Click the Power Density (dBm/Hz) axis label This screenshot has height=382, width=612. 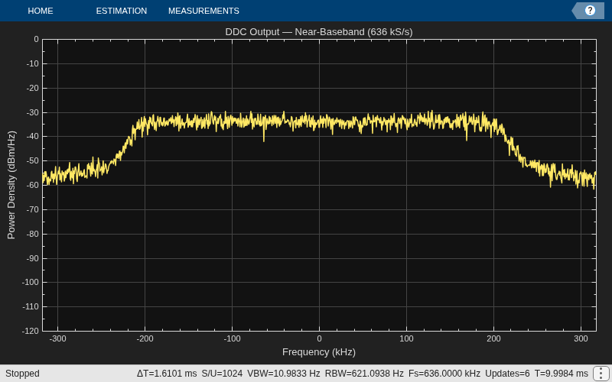tap(11, 185)
